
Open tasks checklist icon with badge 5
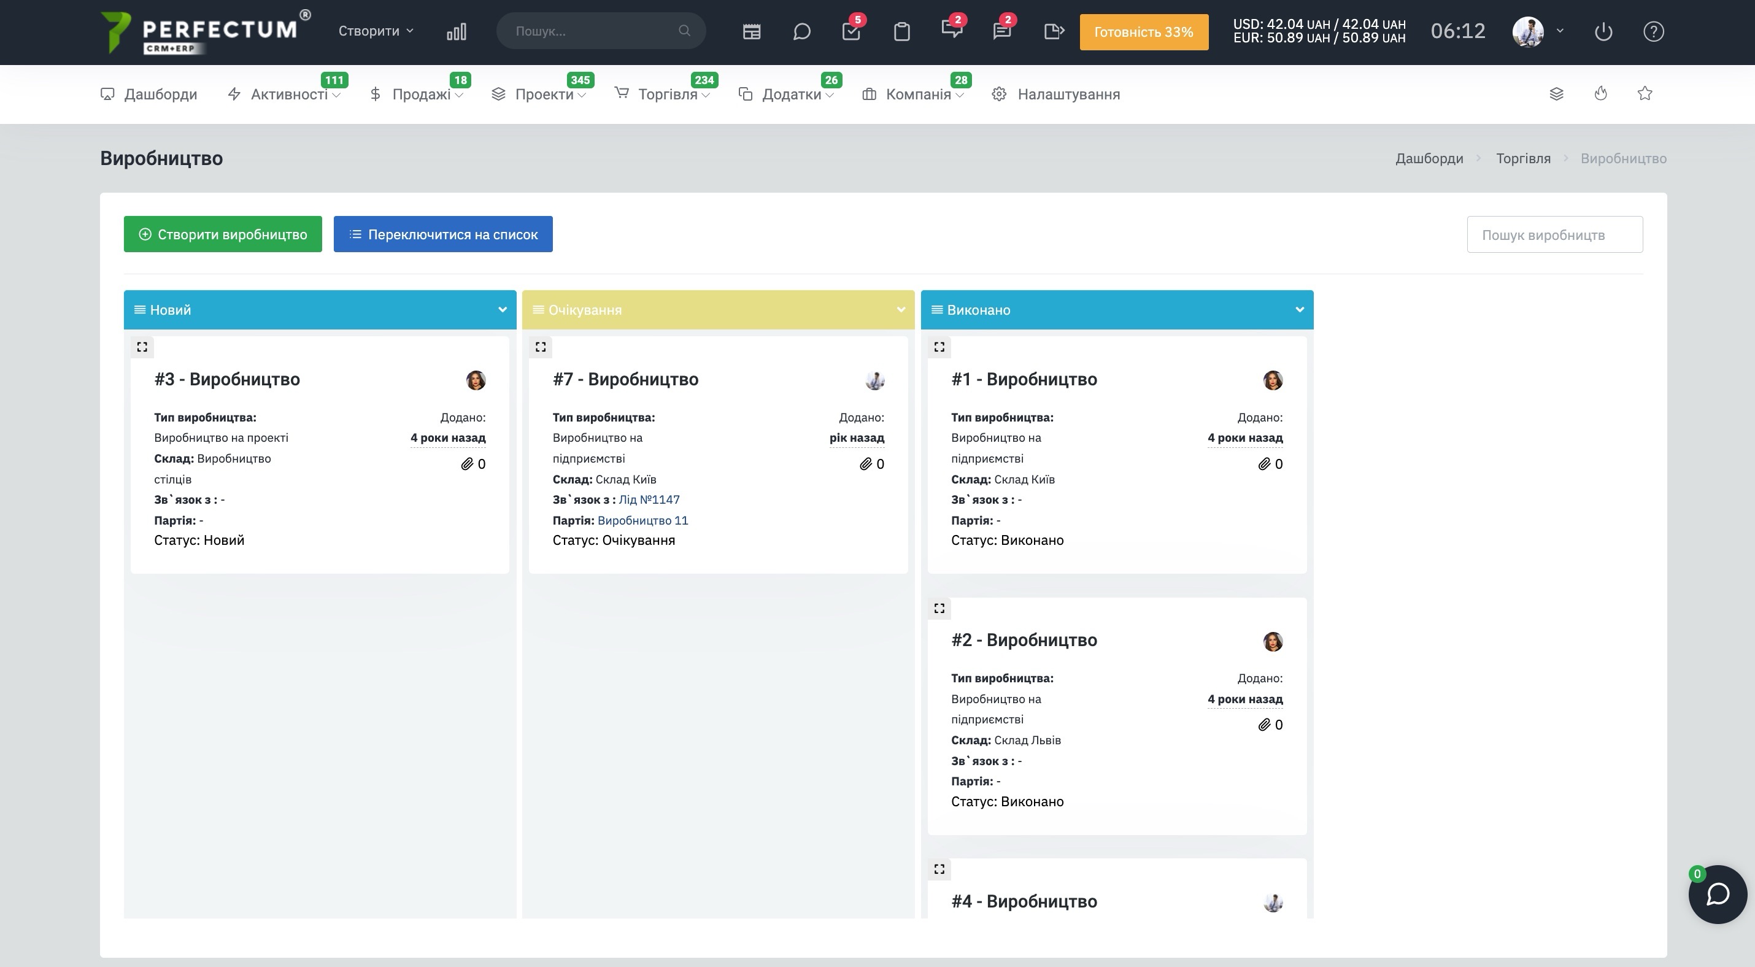click(x=852, y=31)
